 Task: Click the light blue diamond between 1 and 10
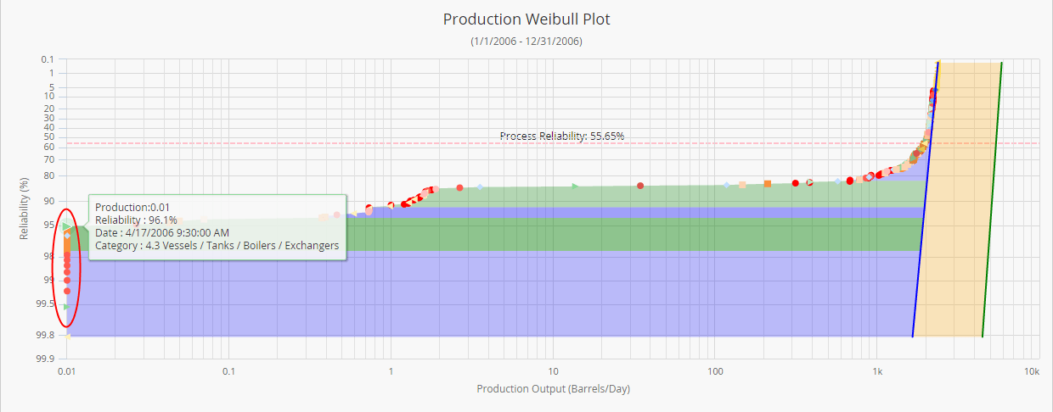(x=480, y=187)
